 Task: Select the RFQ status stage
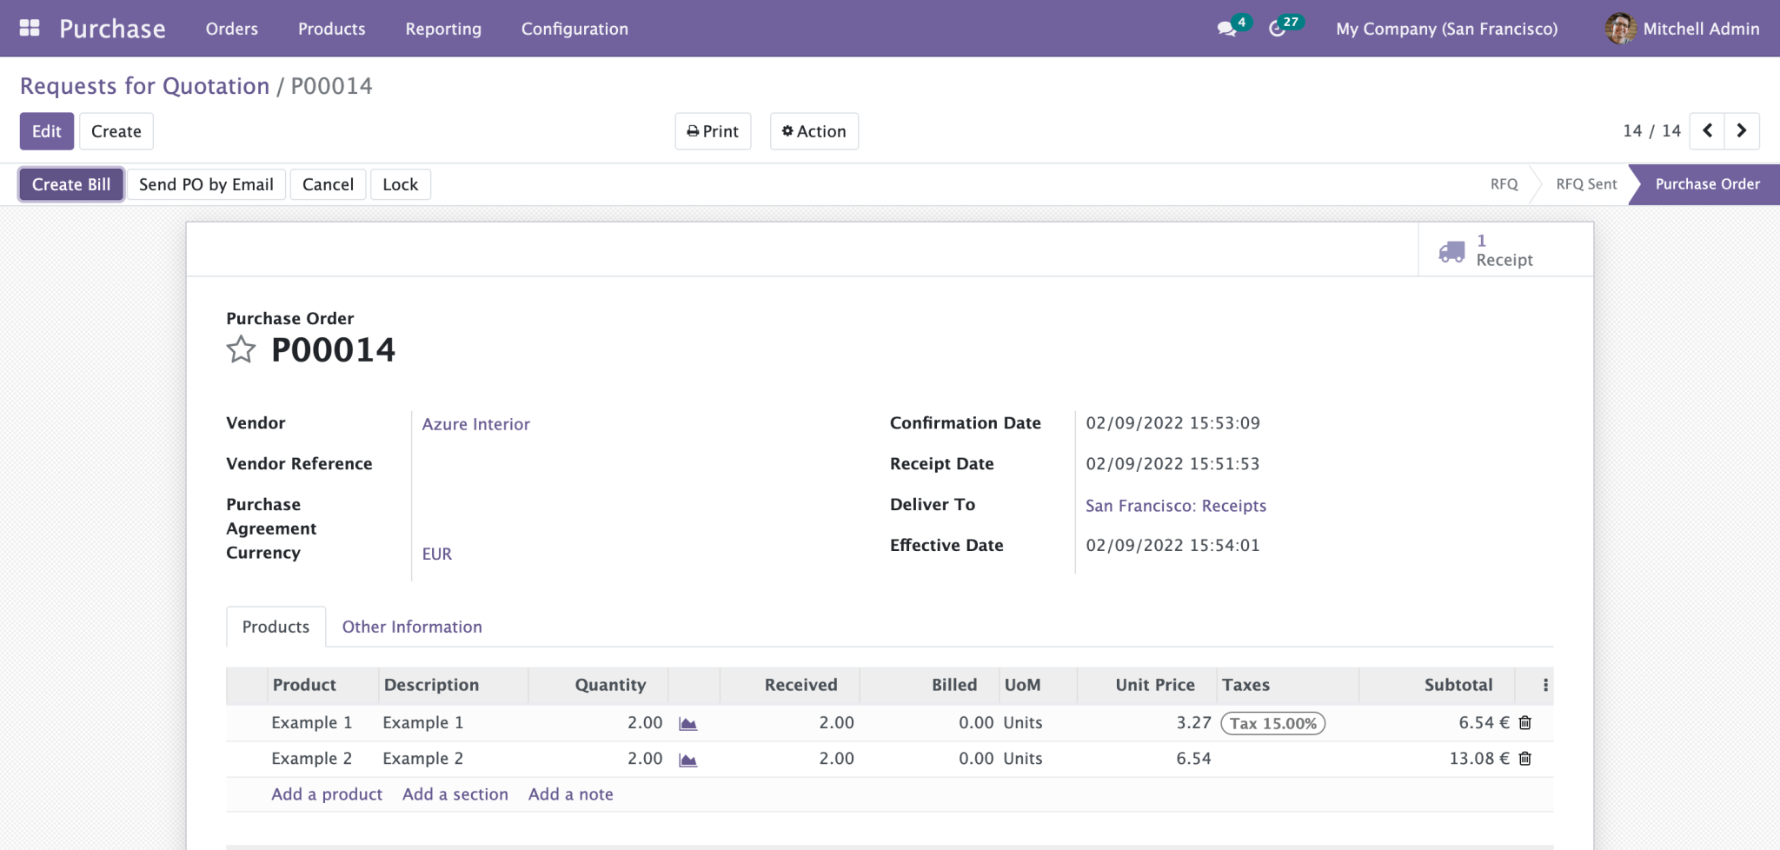click(x=1503, y=183)
